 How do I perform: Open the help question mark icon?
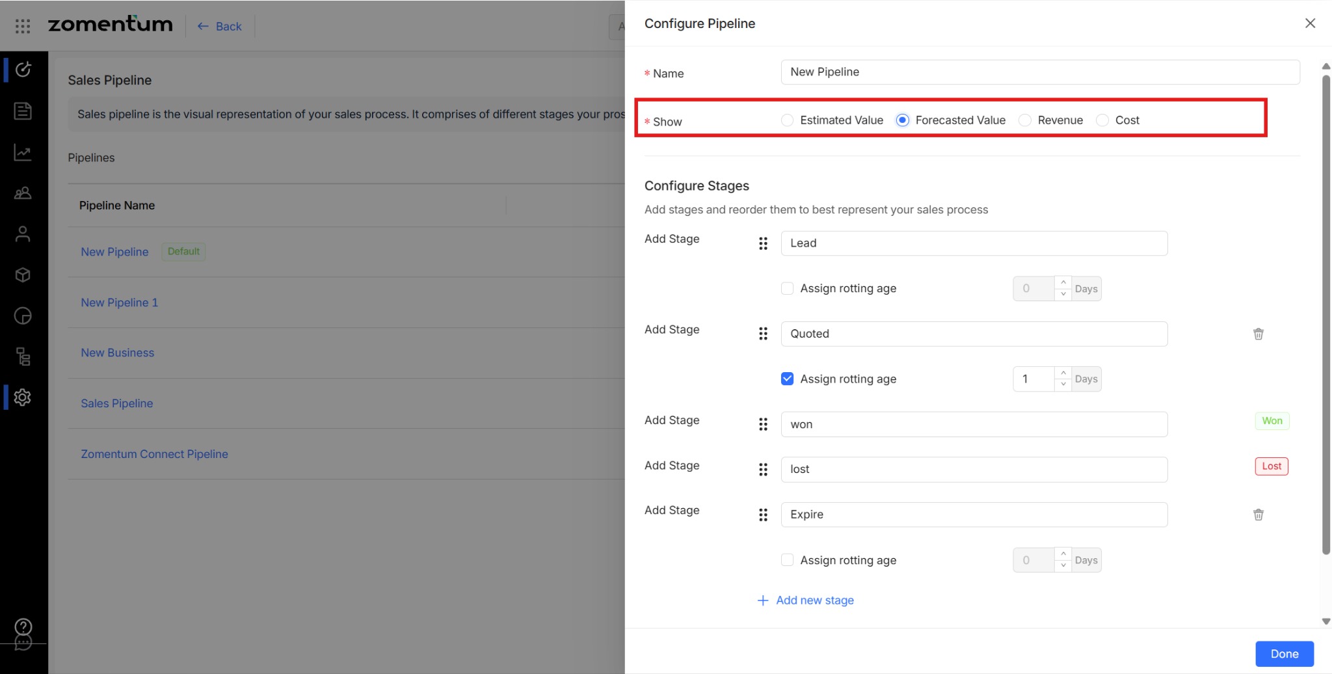23,627
